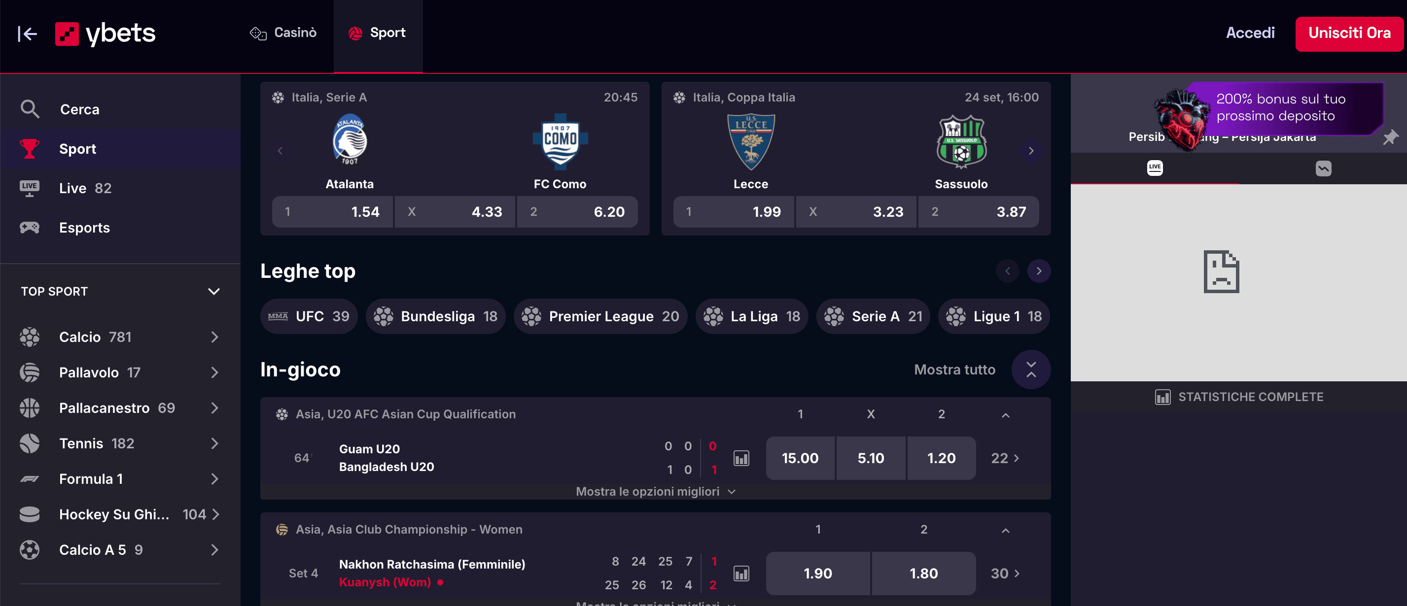Viewport: 1407px width, 606px height.
Task: Click the Formula 1 sport icon
Action: coord(32,479)
